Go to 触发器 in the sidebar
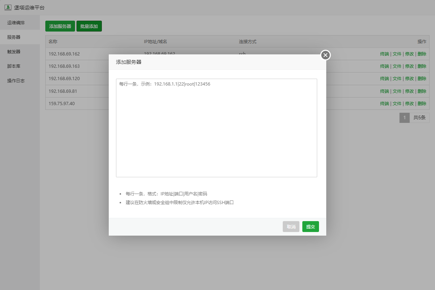Image resolution: width=435 pixels, height=290 pixels. pyautogui.click(x=14, y=51)
